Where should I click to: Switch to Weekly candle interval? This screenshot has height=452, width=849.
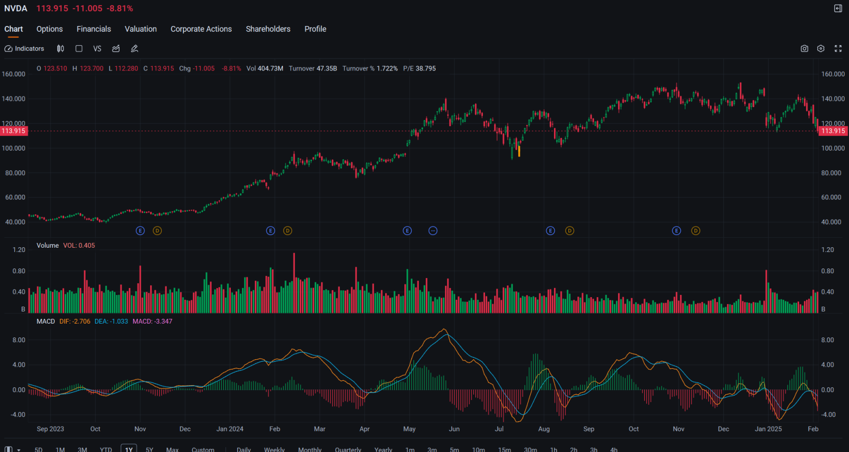[x=274, y=449]
